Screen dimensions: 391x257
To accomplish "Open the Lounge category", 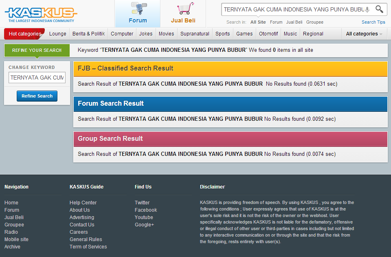I will (57, 34).
